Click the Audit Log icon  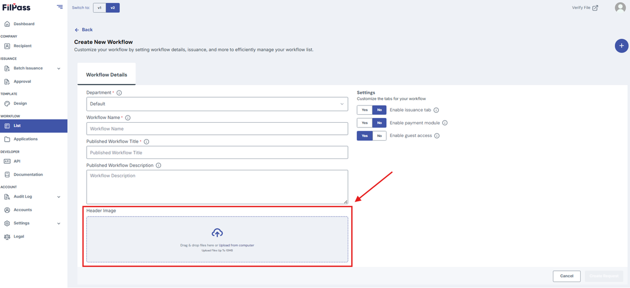pyautogui.click(x=7, y=197)
